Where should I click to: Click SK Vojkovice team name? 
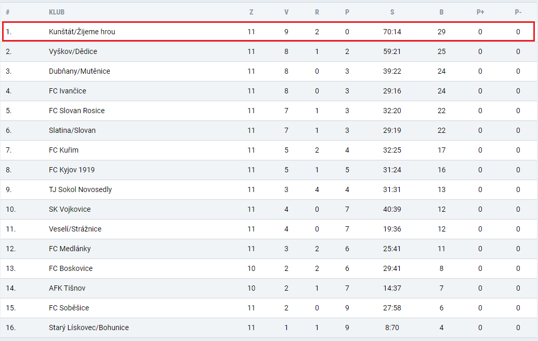point(70,209)
